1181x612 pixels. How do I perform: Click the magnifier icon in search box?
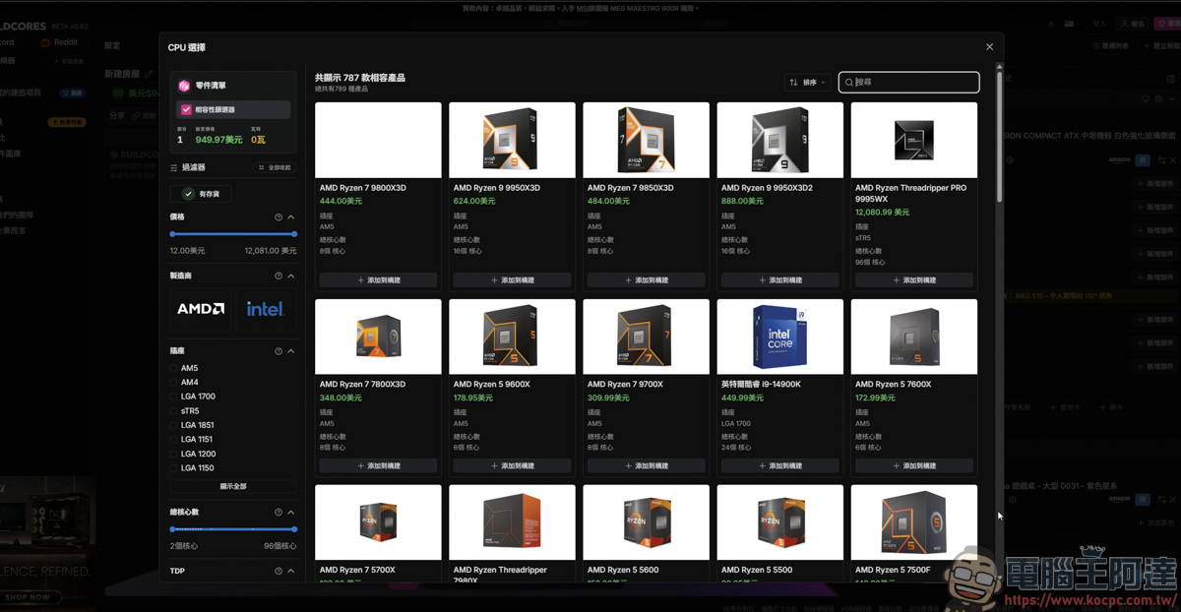[849, 83]
